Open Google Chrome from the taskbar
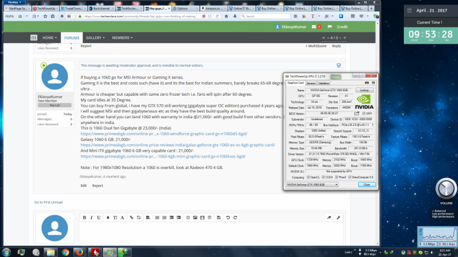The height and width of the screenshot is (257, 458). [66, 253]
